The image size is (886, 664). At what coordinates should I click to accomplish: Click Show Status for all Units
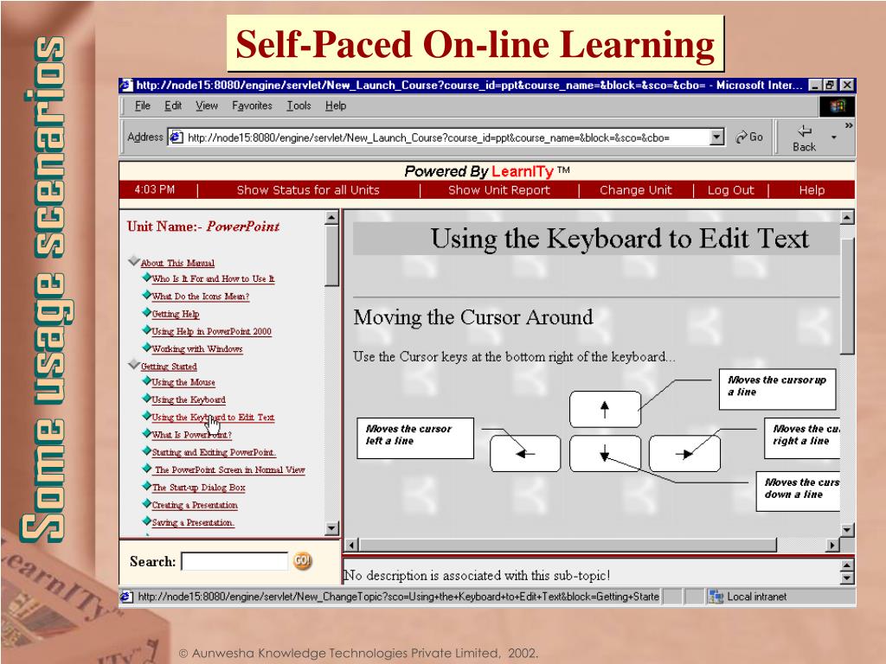[308, 190]
